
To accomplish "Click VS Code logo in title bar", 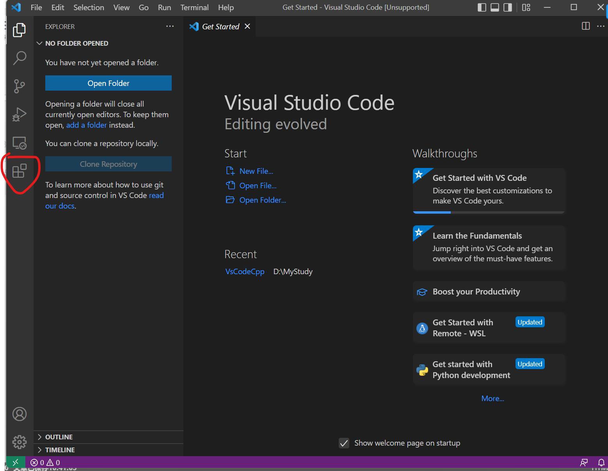I will (x=16, y=7).
